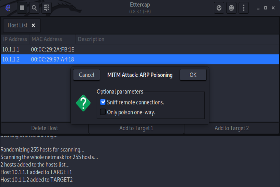
Task: Click log line Scanning the whole netmask
Action: pos(49,157)
